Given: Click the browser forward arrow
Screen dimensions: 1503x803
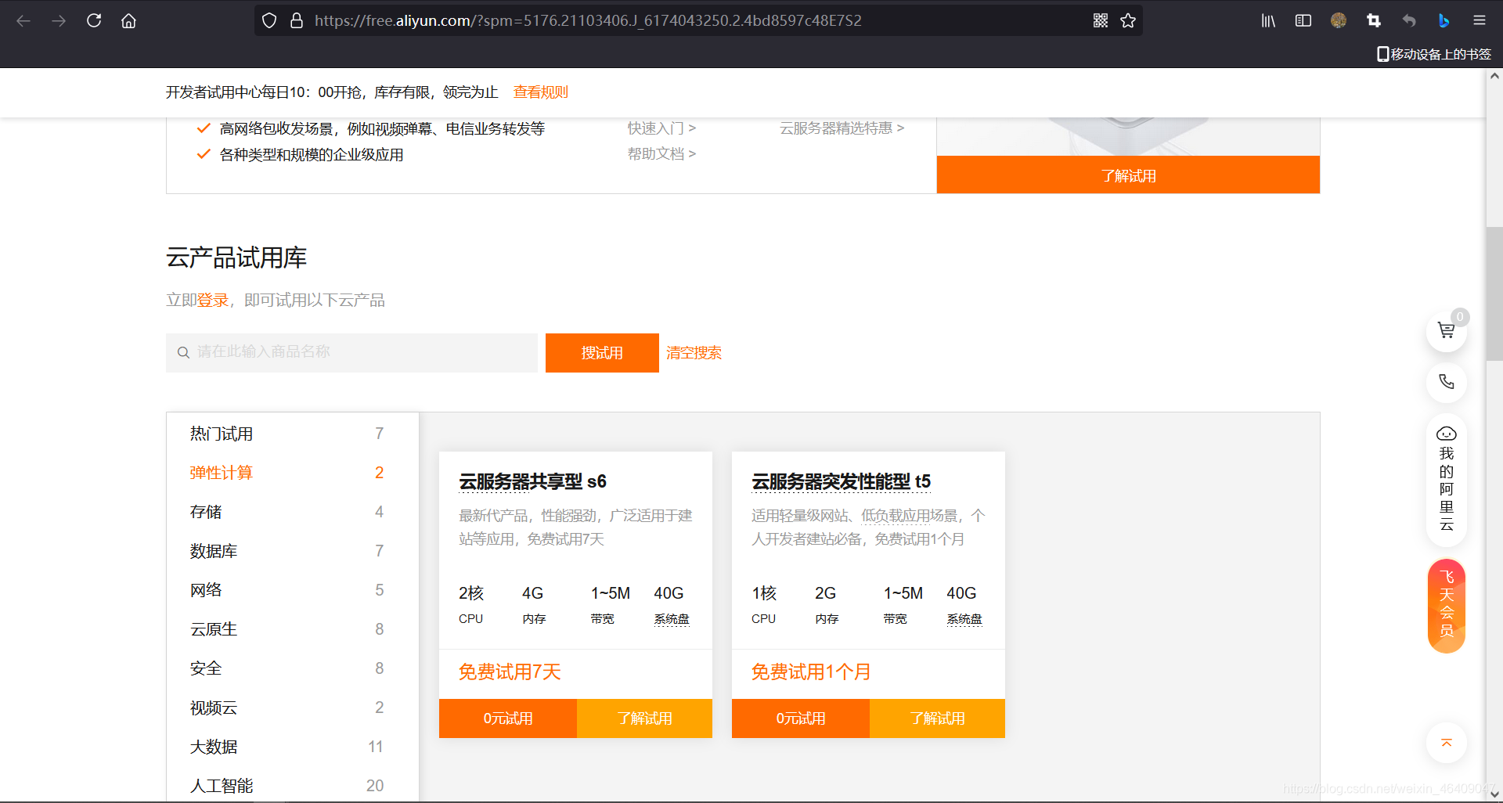Looking at the screenshot, I should point(59,21).
